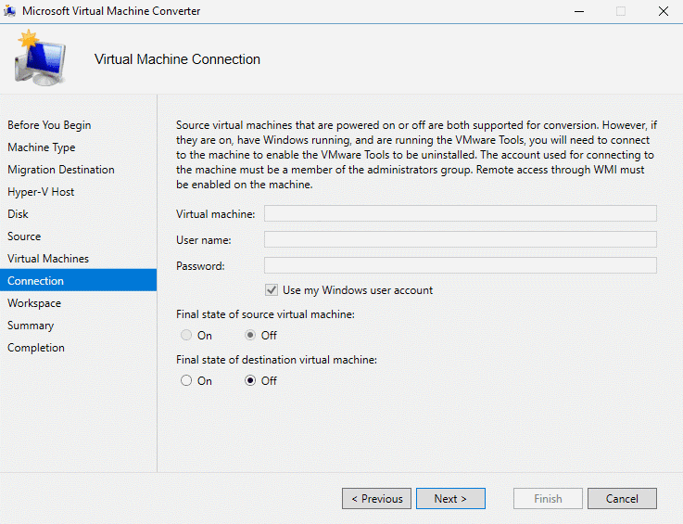Go to the Summary step
The image size is (683, 524).
(31, 326)
